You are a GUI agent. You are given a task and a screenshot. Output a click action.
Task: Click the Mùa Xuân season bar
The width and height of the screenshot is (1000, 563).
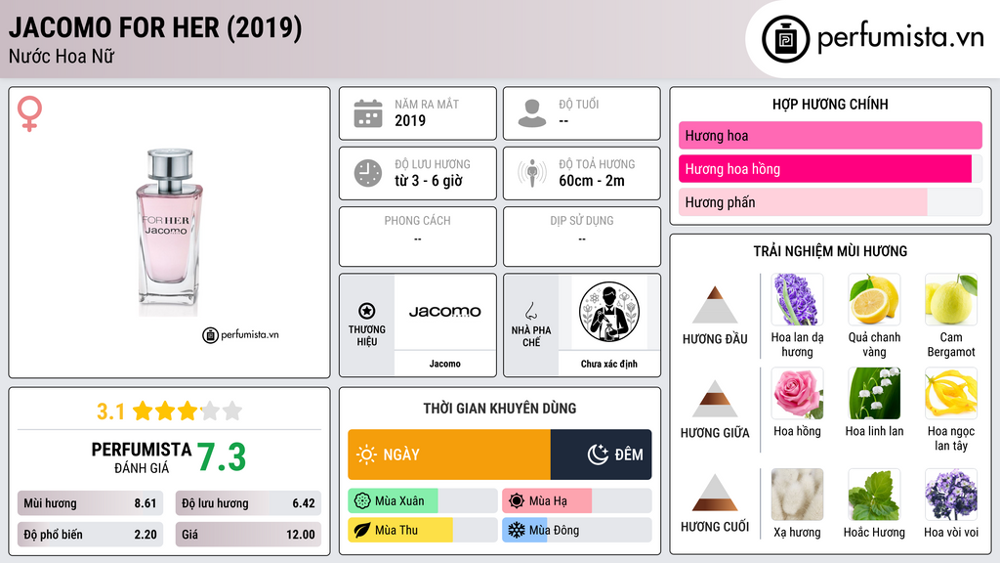(423, 501)
